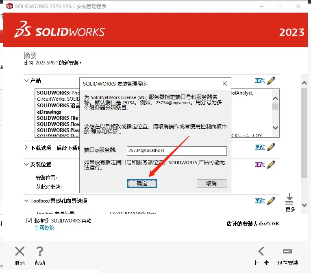The width and height of the screenshot is (311, 273).
Task: Click the eDrawings product entry
Action: pos(49,112)
